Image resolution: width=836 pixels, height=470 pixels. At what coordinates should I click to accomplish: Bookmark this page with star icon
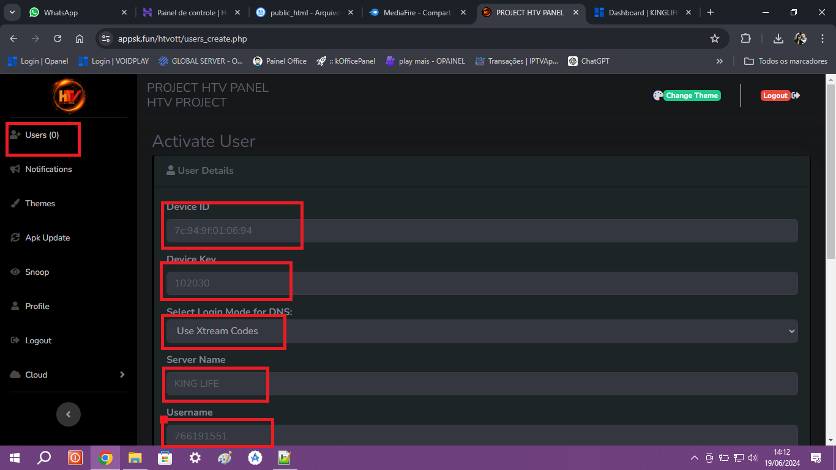[714, 39]
